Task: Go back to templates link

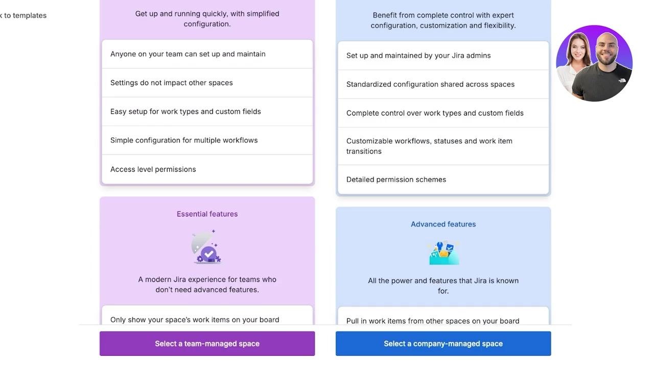Action: (23, 15)
